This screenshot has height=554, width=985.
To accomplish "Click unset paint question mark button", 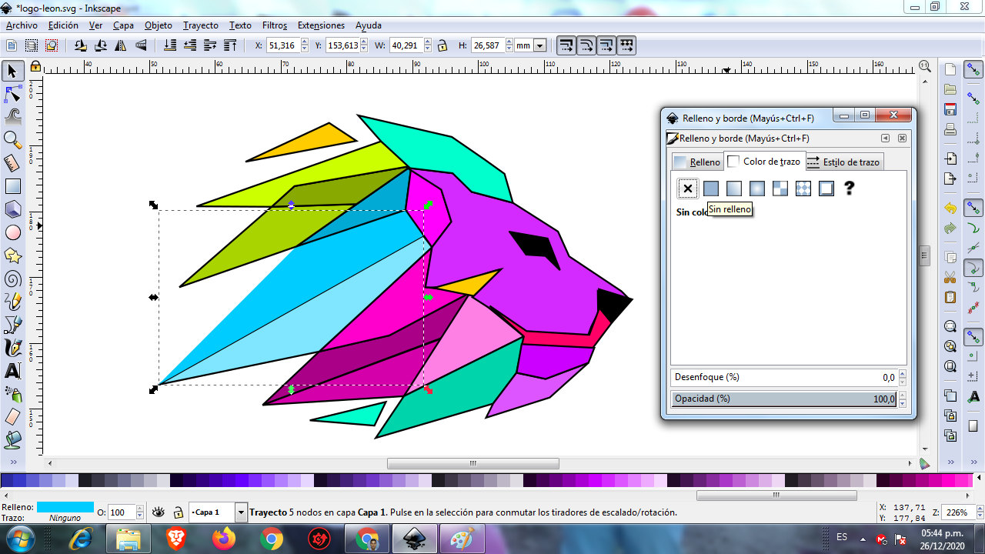I will (850, 189).
